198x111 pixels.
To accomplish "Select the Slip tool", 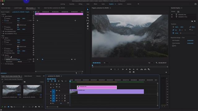I will (88, 21).
